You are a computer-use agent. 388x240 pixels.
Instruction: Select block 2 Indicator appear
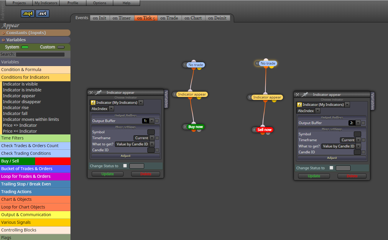pos(192,94)
